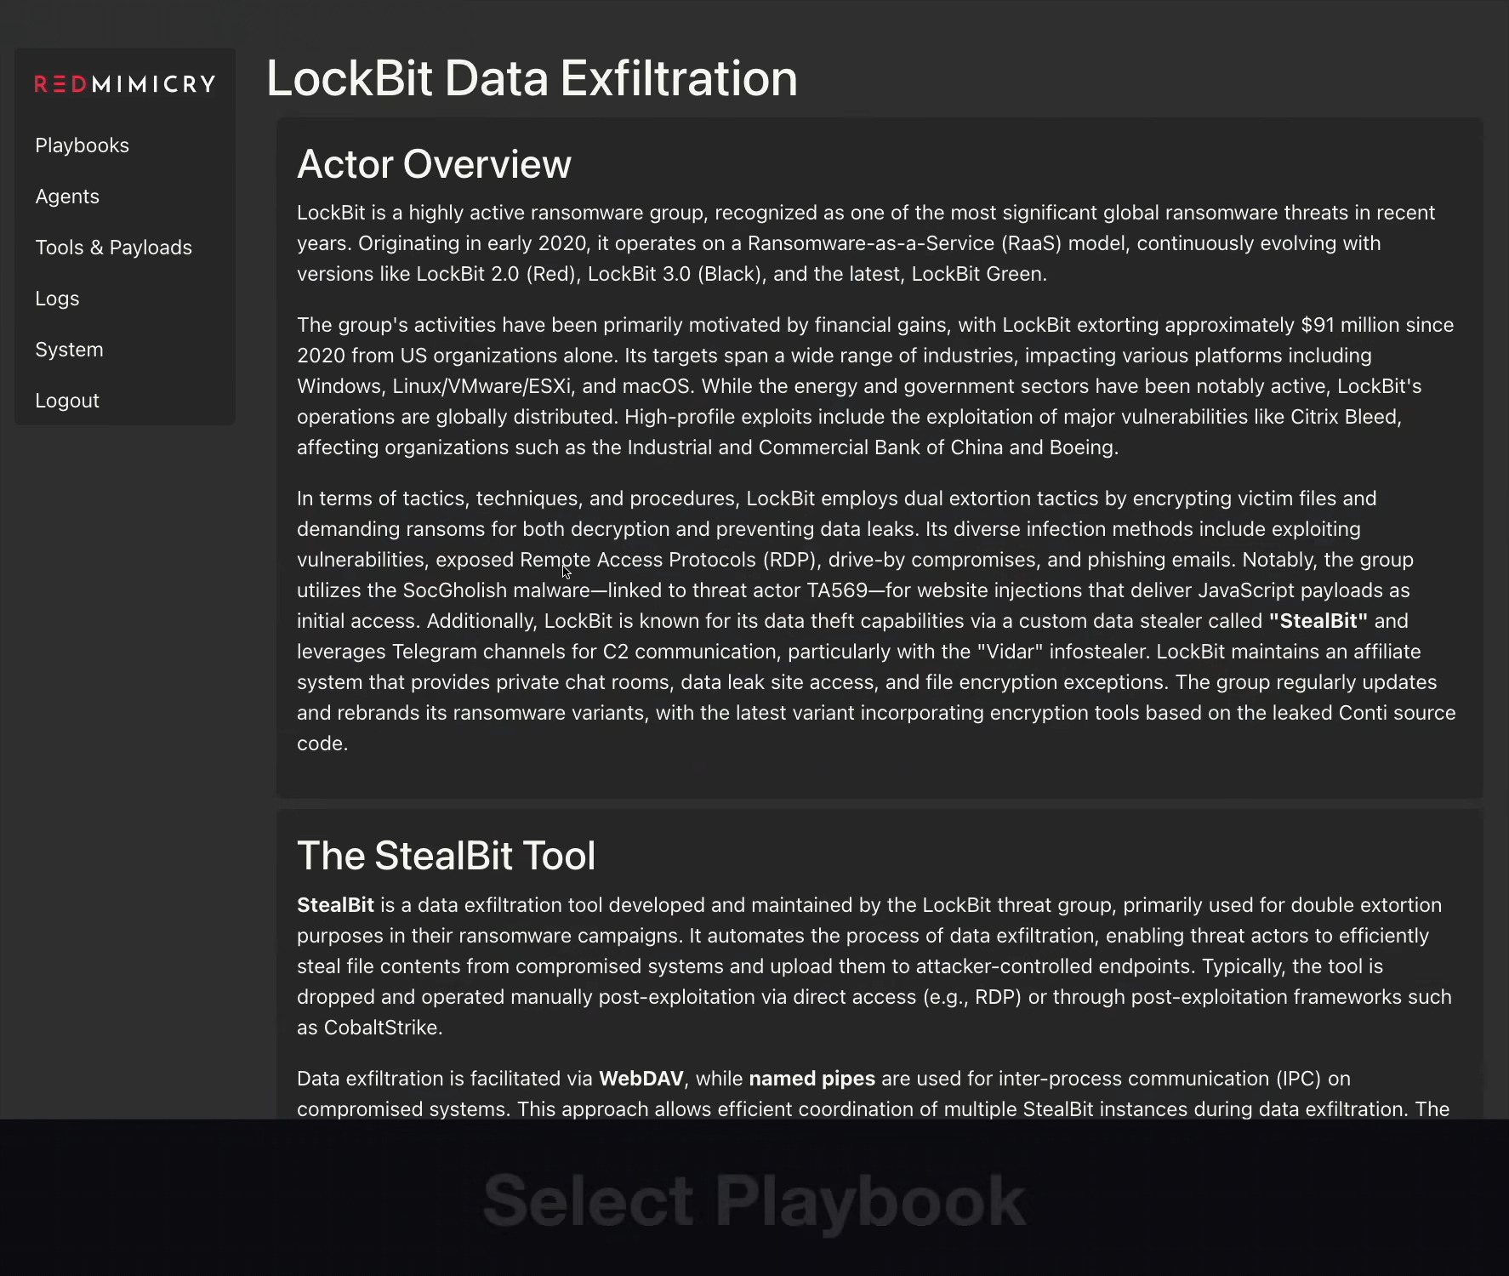
Task: View the Logs page
Action: click(x=57, y=299)
